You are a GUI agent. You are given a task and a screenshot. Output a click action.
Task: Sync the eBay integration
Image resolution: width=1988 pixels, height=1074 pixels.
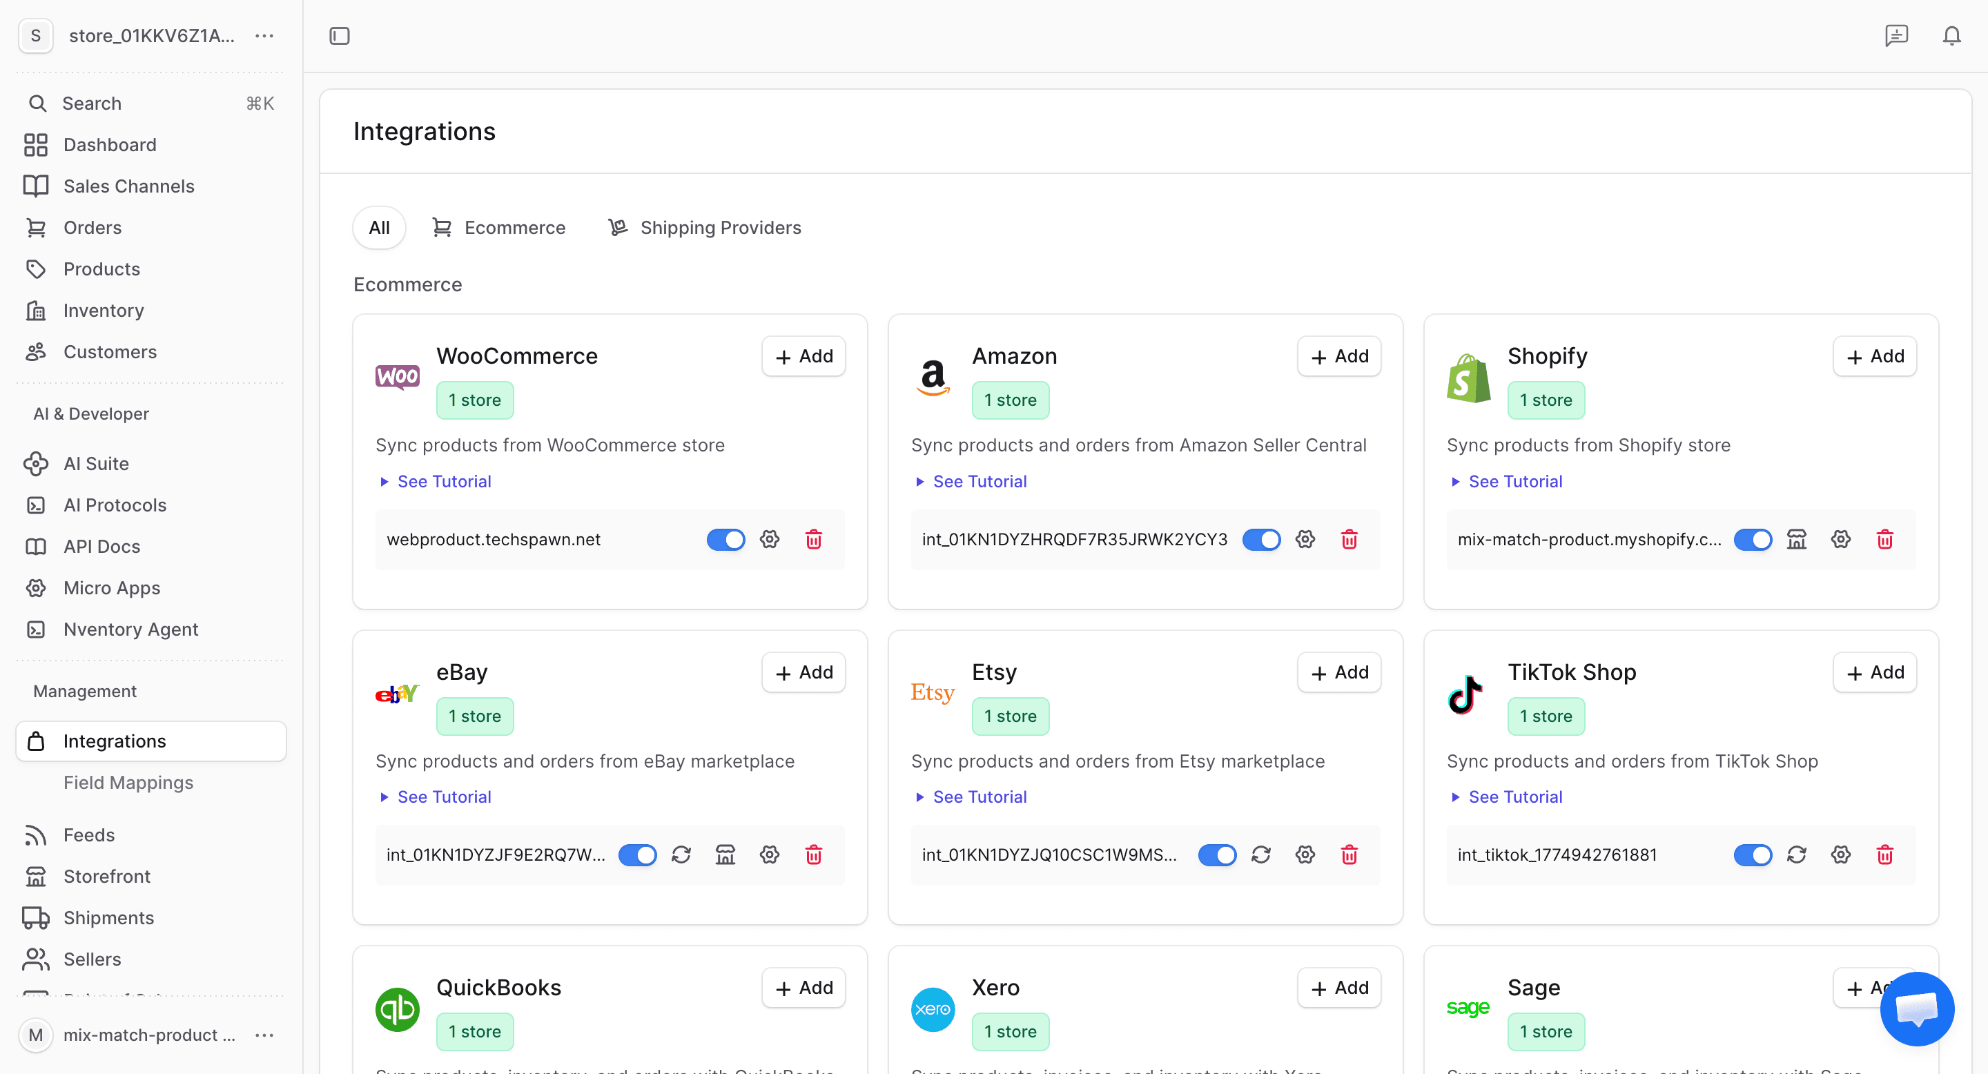[x=681, y=855]
